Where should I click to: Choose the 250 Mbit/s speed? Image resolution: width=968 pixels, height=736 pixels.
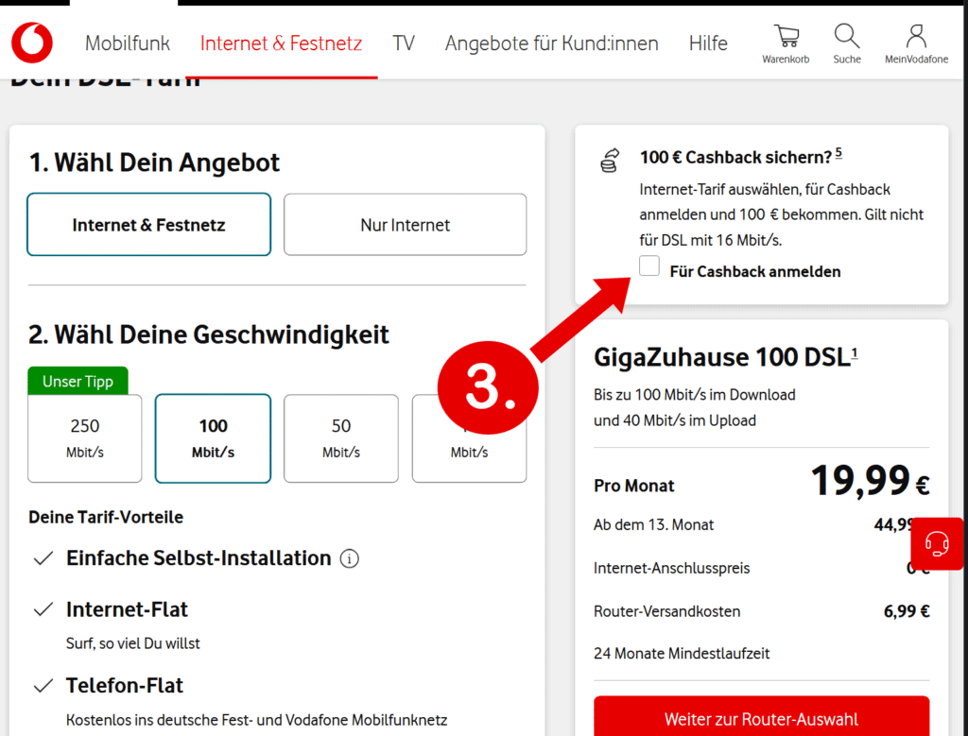click(x=85, y=438)
